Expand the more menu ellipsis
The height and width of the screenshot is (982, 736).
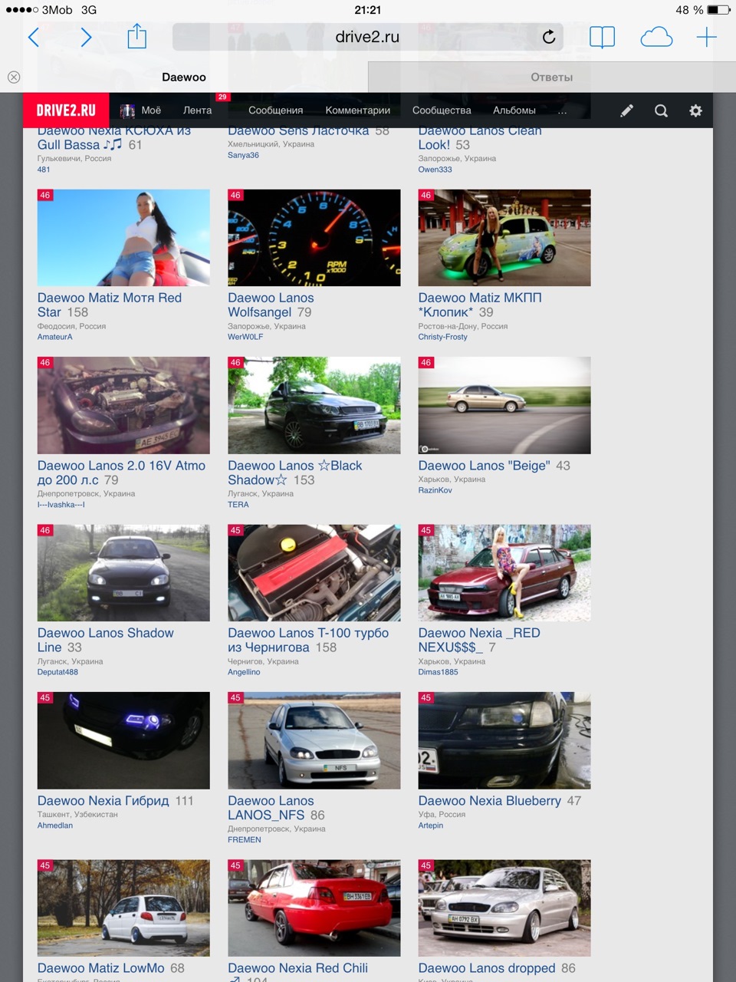562,111
